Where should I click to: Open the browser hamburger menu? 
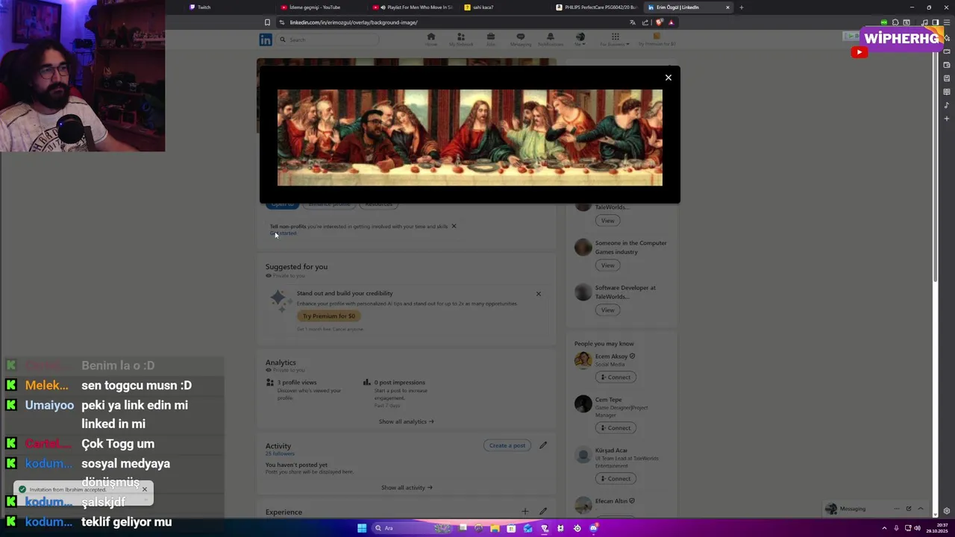[x=947, y=22]
